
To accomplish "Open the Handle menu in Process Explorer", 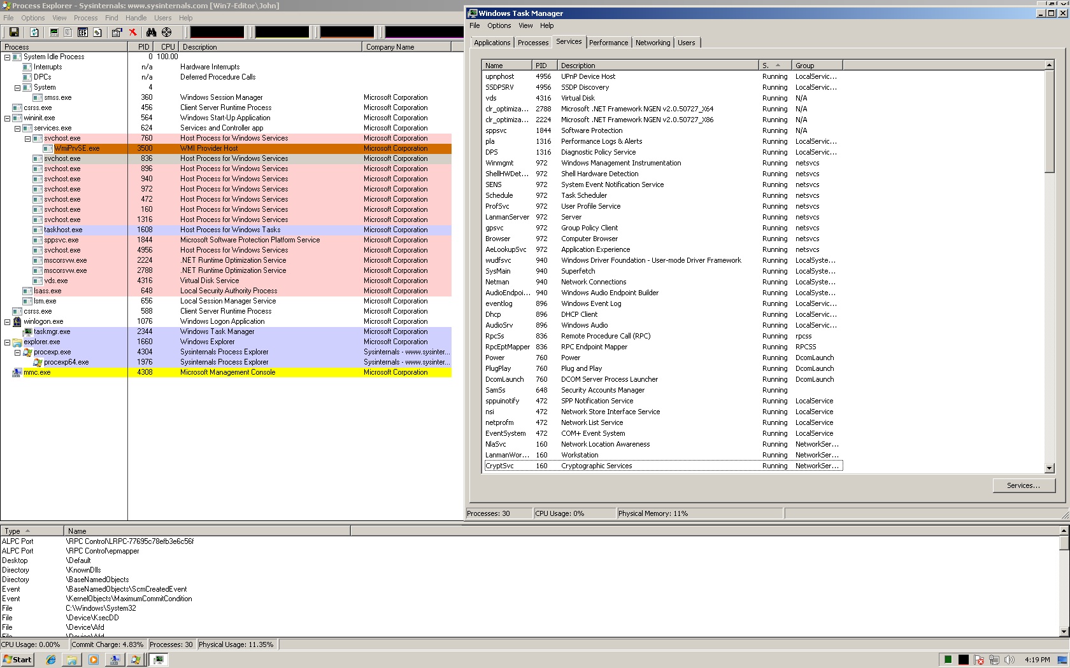I will 136,18.
